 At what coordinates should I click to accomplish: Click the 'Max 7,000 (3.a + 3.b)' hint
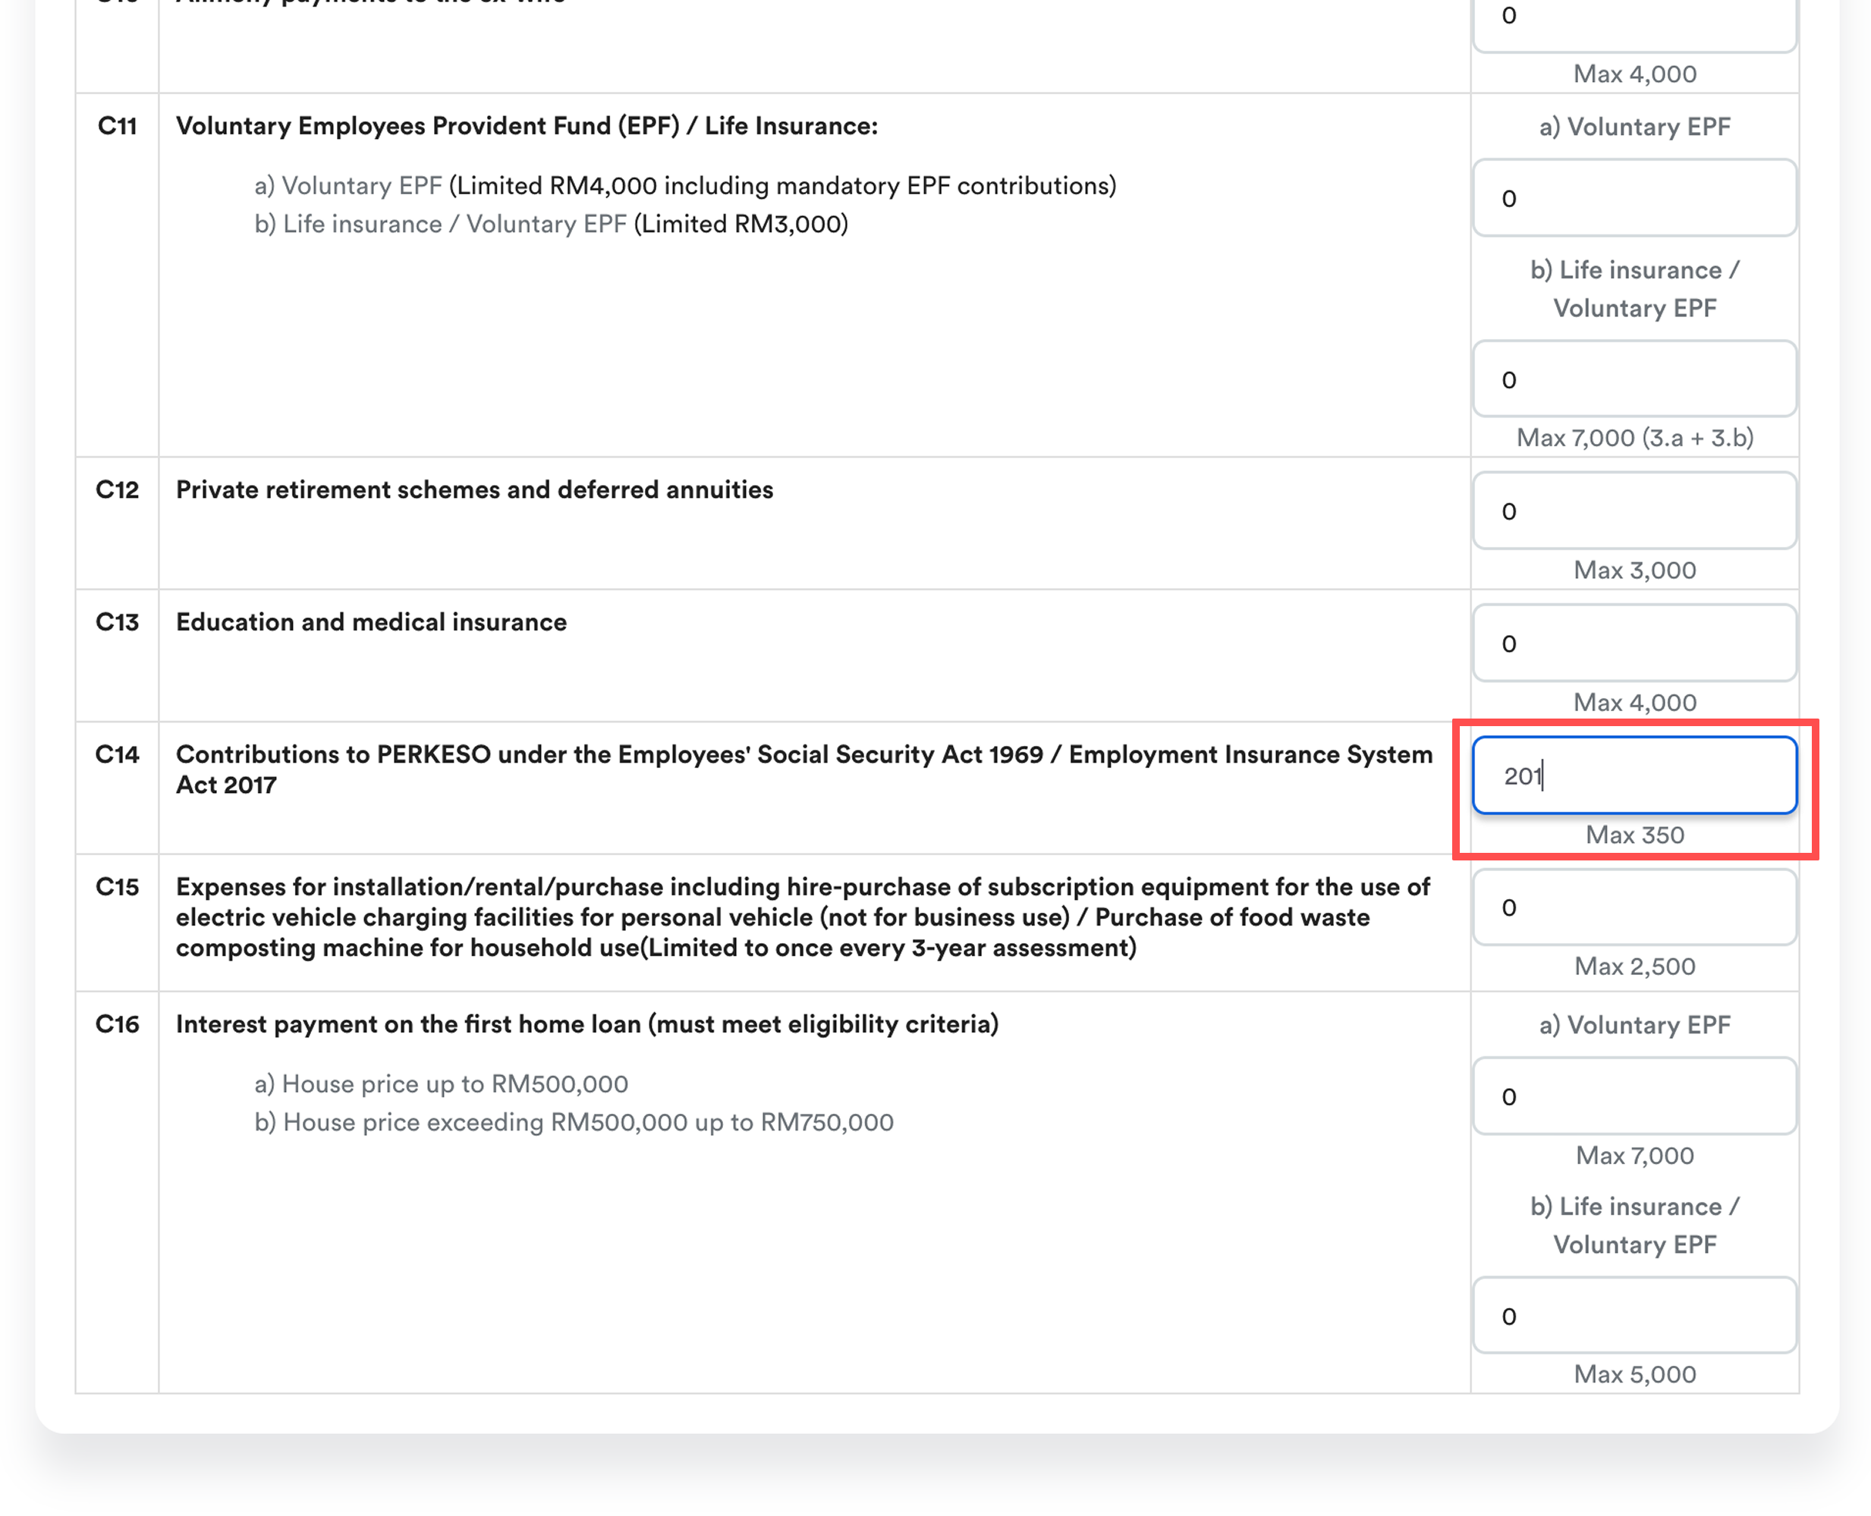[1634, 438]
